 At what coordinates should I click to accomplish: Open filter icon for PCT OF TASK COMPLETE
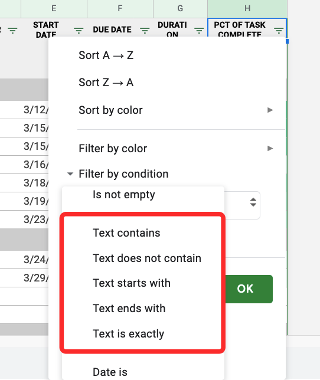tap(279, 31)
